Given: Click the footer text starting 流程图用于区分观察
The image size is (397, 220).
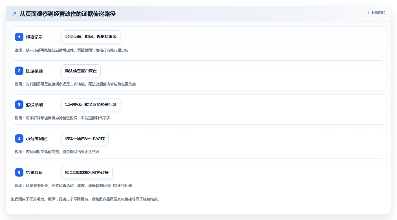Looking at the screenshot, I should [85, 199].
